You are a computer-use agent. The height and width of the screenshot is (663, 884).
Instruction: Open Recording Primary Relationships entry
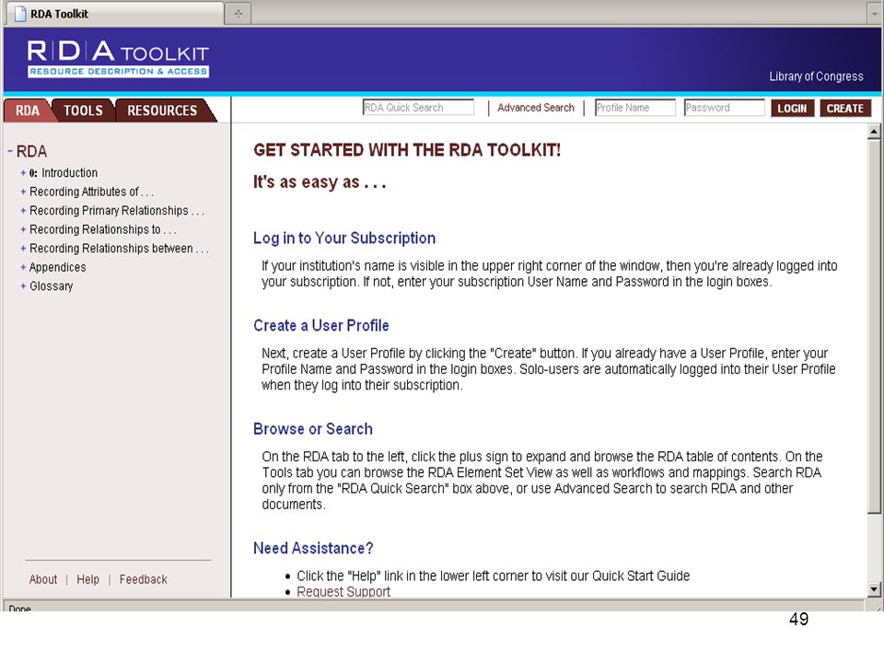click(117, 211)
